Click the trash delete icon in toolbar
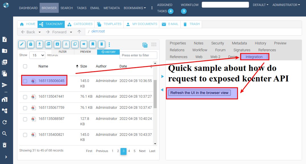Screen dimensions: 306x164 coord(101,44)
